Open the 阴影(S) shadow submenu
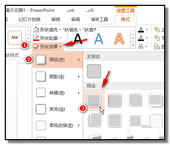The width and height of the screenshot is (170, 145). click(x=58, y=77)
